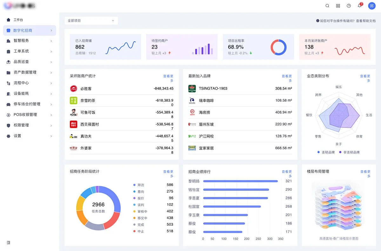The width and height of the screenshot is (381, 251).
Task: Click 项目出租率 donut chart
Action: click(x=278, y=47)
